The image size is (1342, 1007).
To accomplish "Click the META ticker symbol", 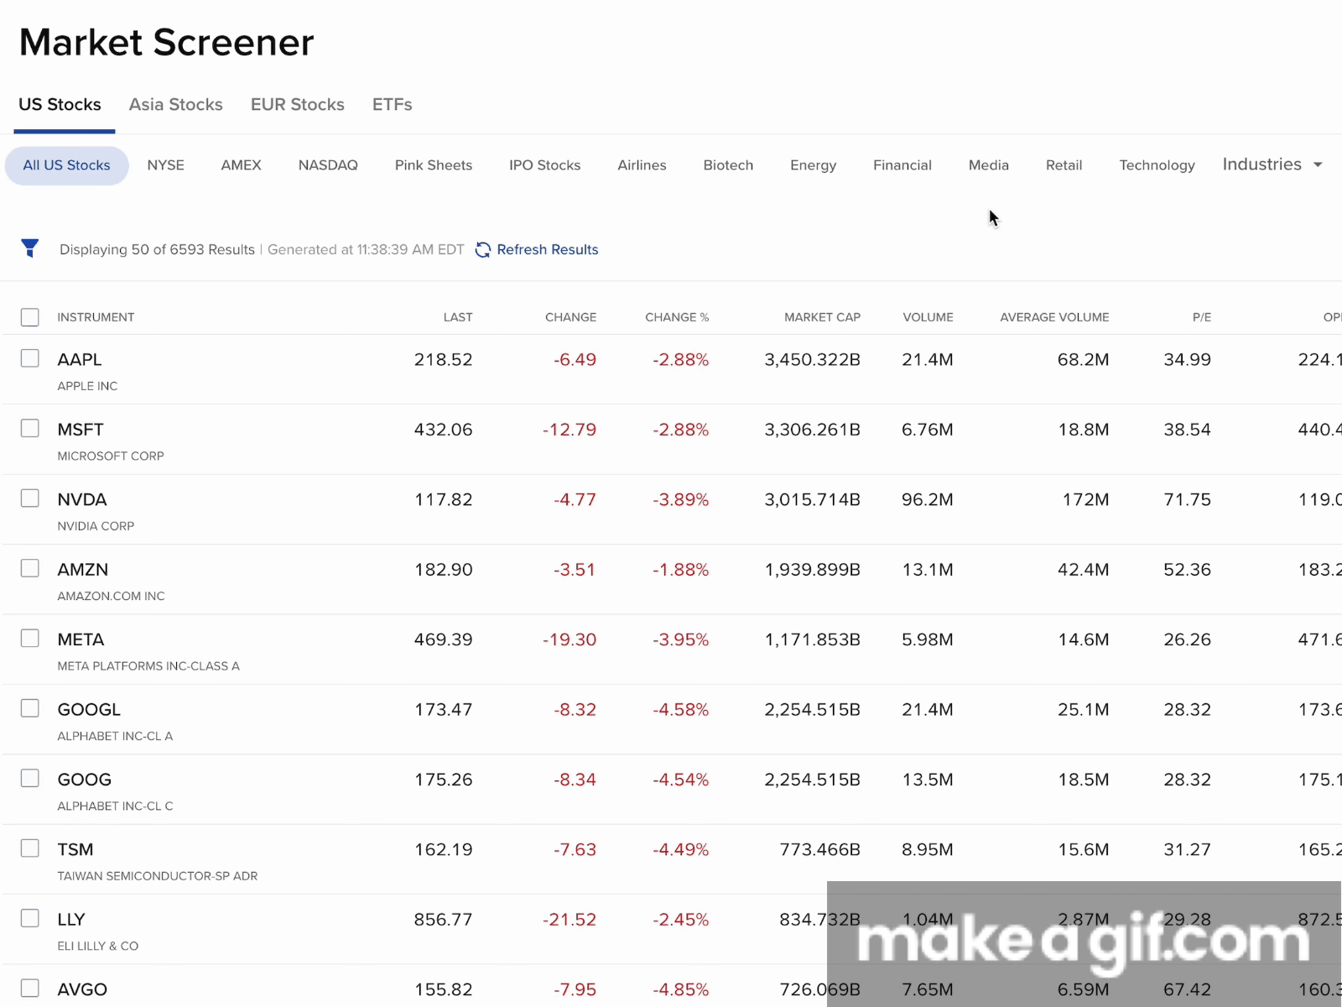I will [x=81, y=639].
